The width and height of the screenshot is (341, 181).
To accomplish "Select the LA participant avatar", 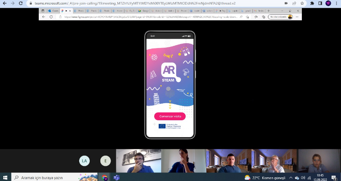I will click(x=84, y=161).
